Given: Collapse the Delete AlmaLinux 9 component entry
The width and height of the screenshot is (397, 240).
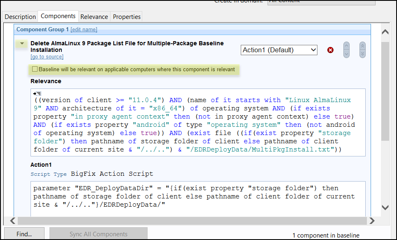Looking at the screenshot, I should point(21,43).
